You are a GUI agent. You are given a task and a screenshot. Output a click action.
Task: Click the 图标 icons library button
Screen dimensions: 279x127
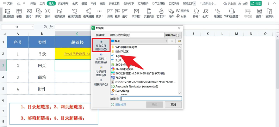coord(48,13)
